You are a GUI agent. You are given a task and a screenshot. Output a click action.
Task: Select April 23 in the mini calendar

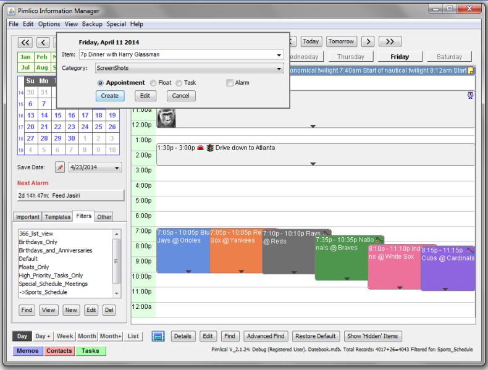[71, 127]
